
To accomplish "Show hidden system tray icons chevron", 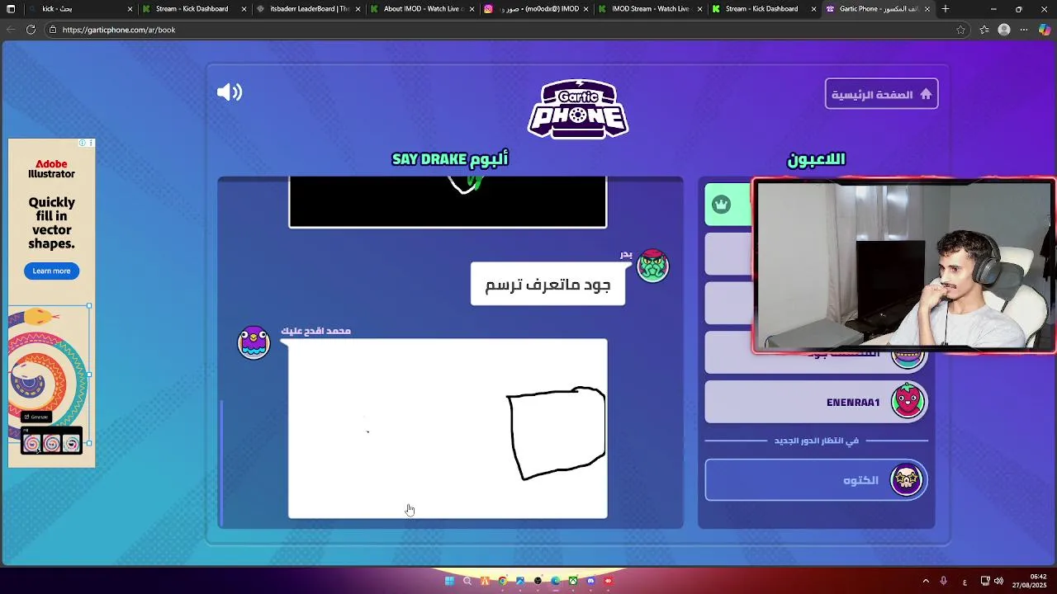I will [x=926, y=581].
